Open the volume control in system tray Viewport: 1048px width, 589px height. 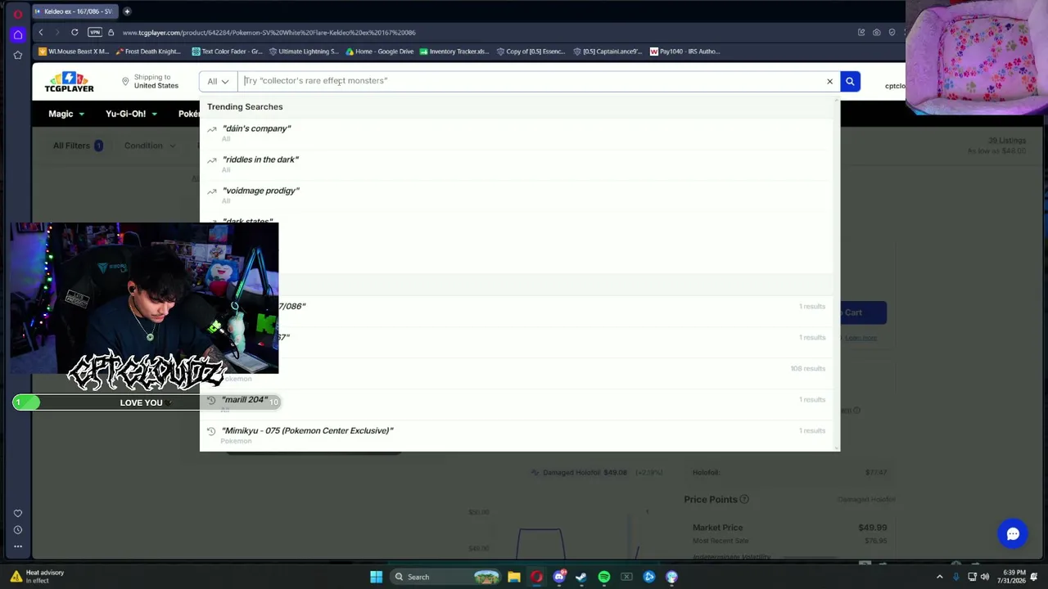pyautogui.click(x=985, y=577)
